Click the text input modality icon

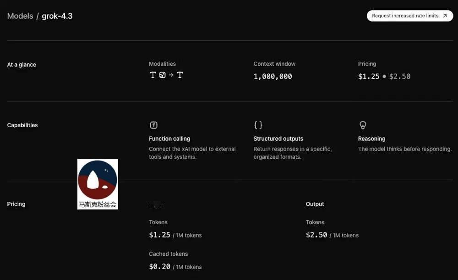coord(153,75)
